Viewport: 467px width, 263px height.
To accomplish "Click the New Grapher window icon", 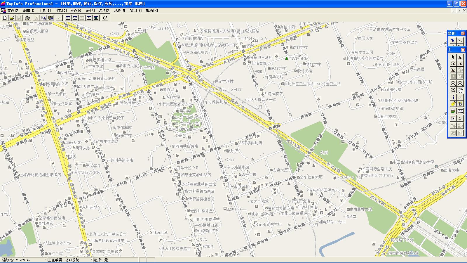I will [82, 18].
